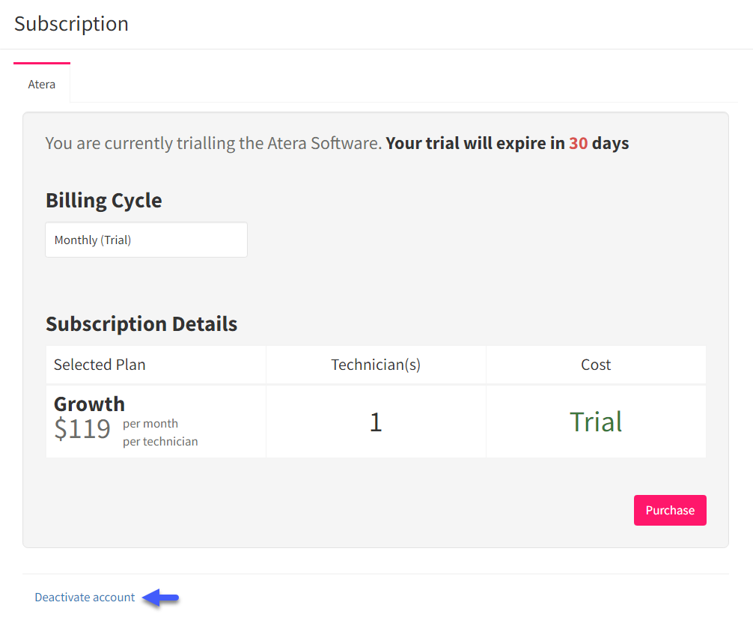Click the technician count 1
Image resolution: width=753 pixels, height=623 pixels.
coord(376,422)
